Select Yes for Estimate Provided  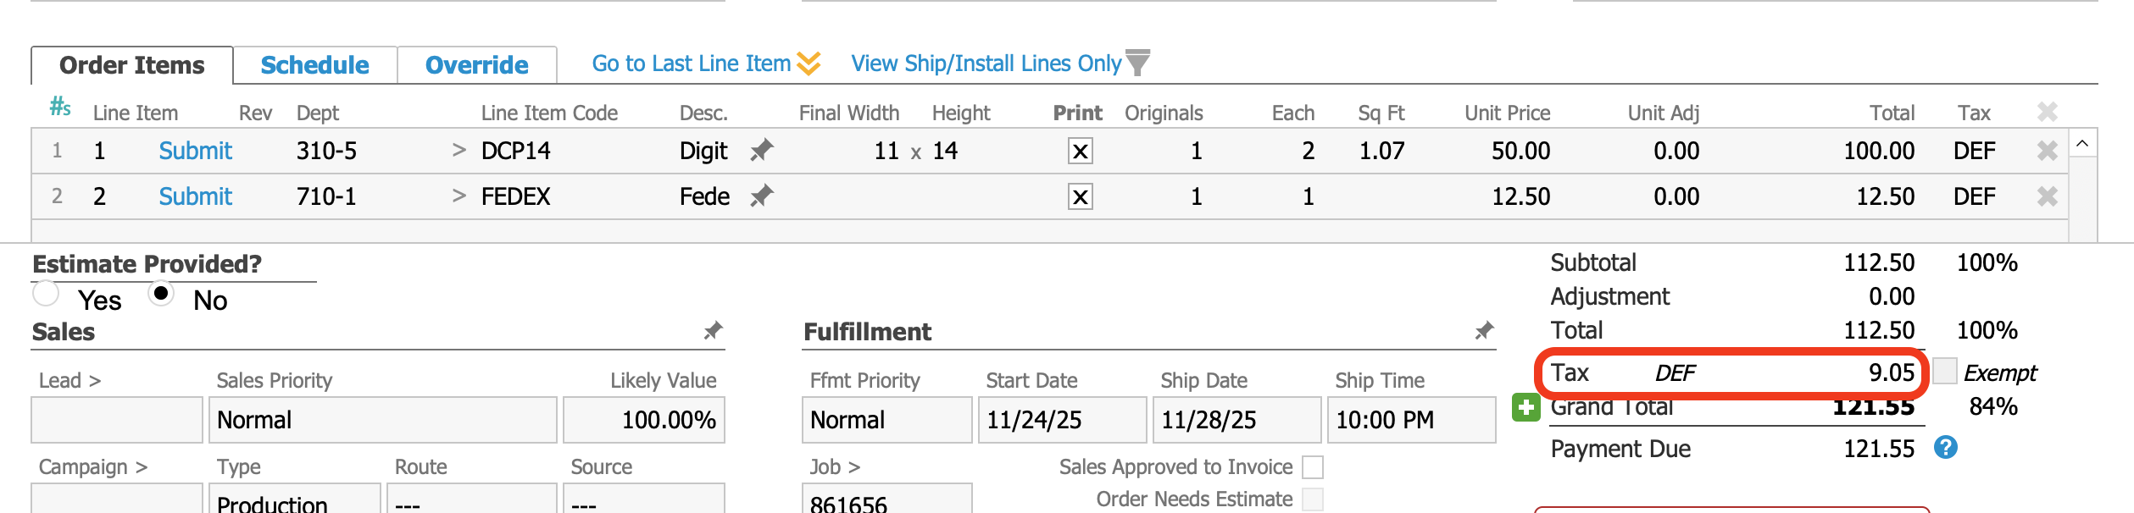[x=46, y=294]
